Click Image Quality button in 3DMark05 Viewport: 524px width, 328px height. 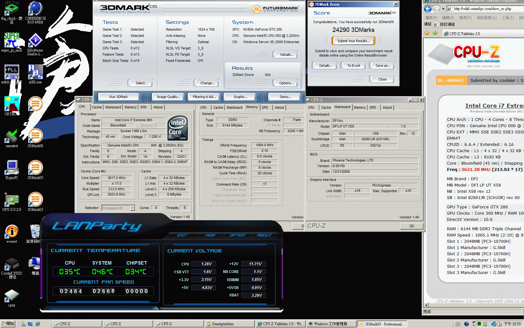pos(168,97)
